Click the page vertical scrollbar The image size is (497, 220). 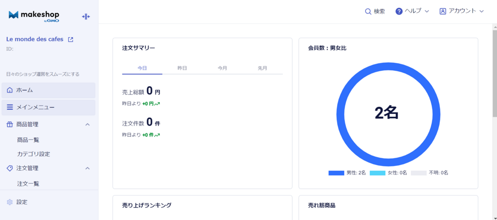(495, 122)
